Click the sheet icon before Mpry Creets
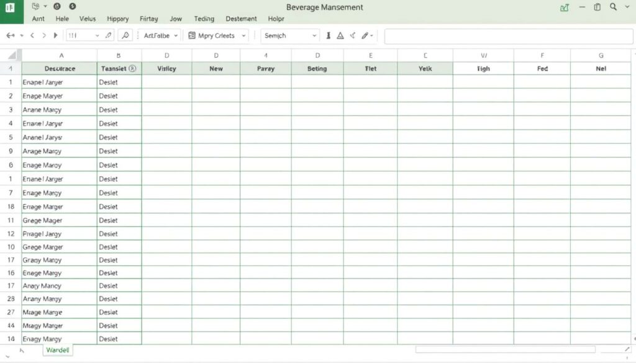This screenshot has height=363, width=636. [192, 35]
